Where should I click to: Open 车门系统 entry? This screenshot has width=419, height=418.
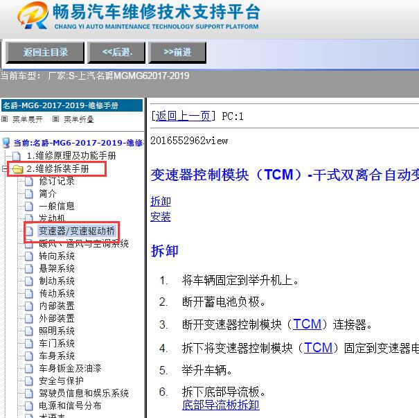click(x=57, y=343)
